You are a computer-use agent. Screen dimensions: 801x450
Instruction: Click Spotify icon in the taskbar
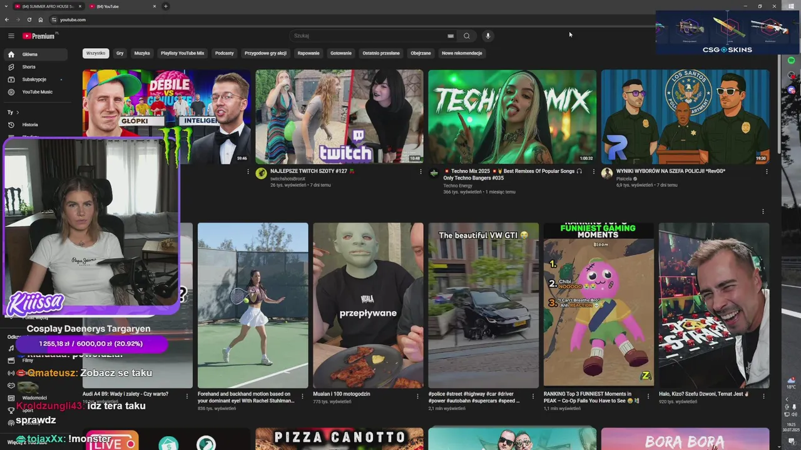click(x=792, y=60)
